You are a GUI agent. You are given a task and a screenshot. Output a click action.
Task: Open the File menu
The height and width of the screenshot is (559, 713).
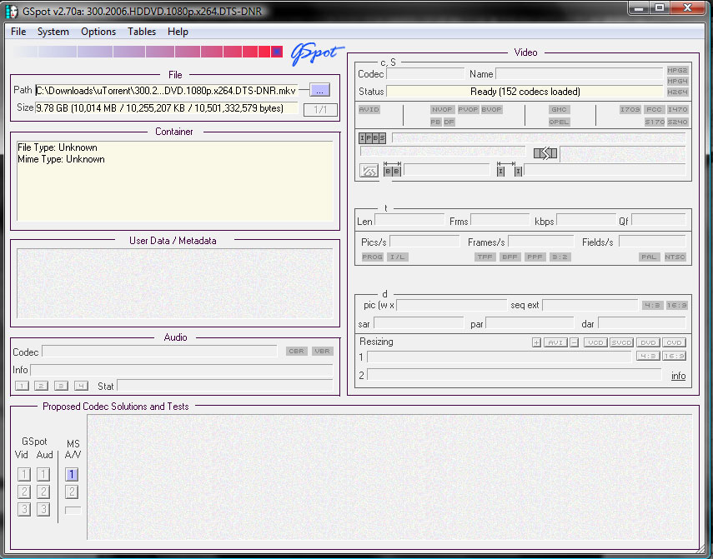(x=18, y=32)
